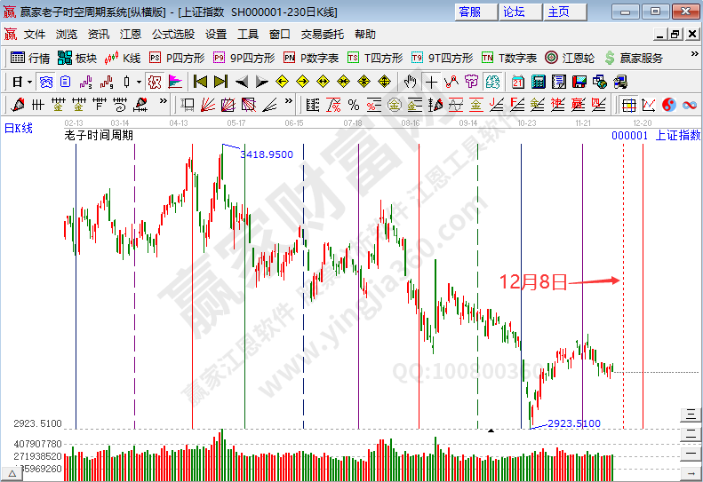
Task: Click the hand pan tool
Action: coord(410,82)
